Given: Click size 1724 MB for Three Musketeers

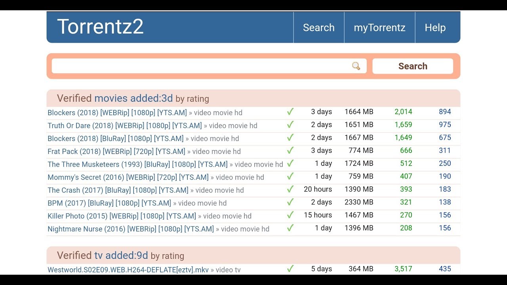Looking at the screenshot, I should [359, 163].
